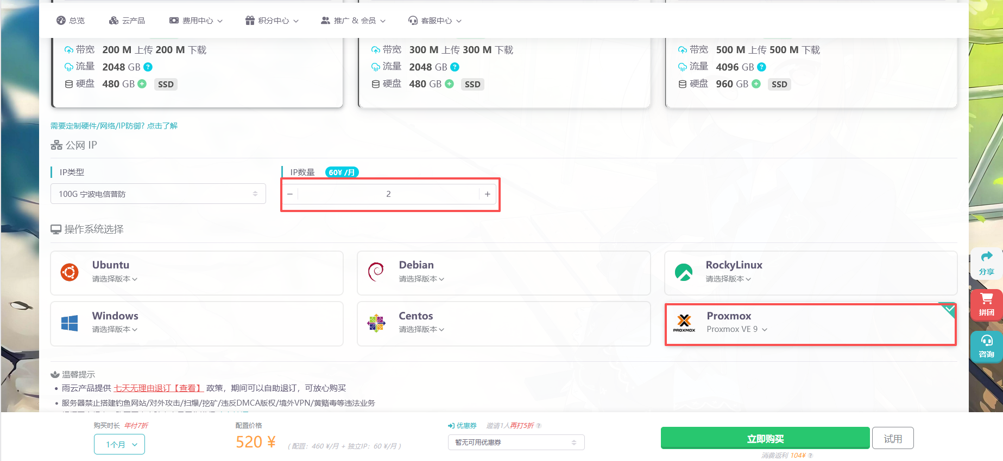Increase IP quantity with plus button
1003x461 pixels.
pos(487,194)
